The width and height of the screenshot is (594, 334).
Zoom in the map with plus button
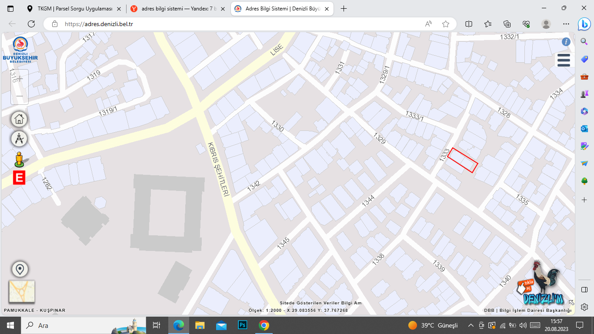20,78
